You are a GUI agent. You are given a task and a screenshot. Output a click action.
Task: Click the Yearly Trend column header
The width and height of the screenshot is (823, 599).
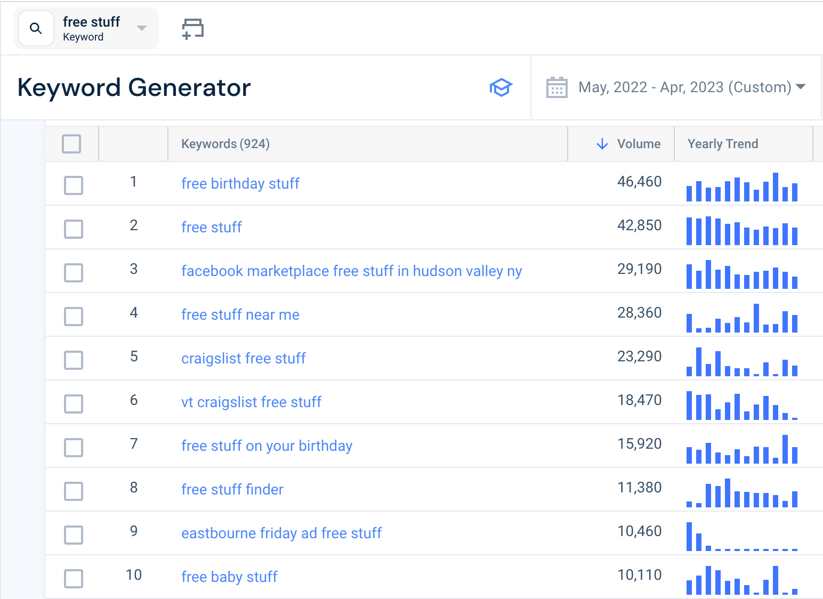pyautogui.click(x=723, y=144)
